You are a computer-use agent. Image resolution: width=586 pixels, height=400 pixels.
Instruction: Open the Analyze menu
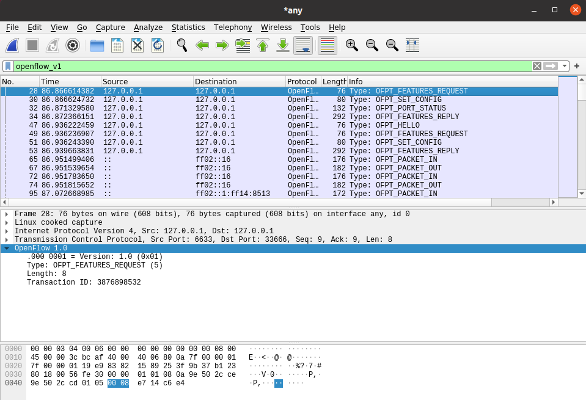(148, 27)
